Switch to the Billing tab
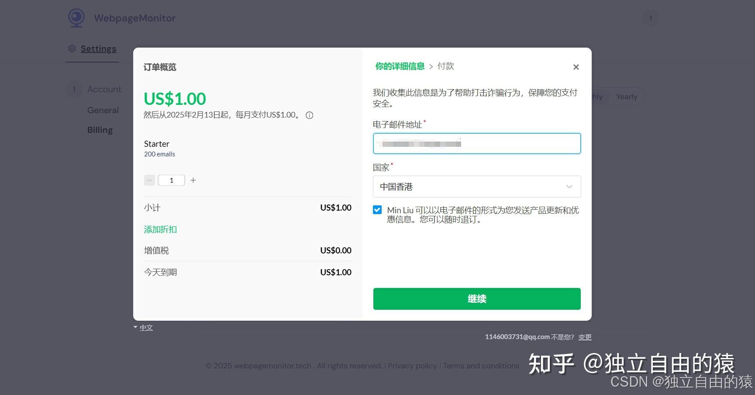This screenshot has height=395, width=755. [100, 130]
